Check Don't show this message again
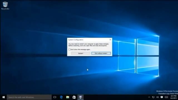Viewport: 178px width, 100px height. pos(70,49)
